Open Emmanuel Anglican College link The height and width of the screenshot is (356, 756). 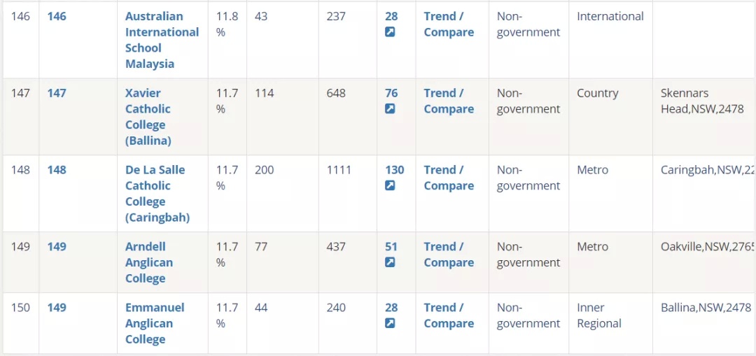coord(155,323)
